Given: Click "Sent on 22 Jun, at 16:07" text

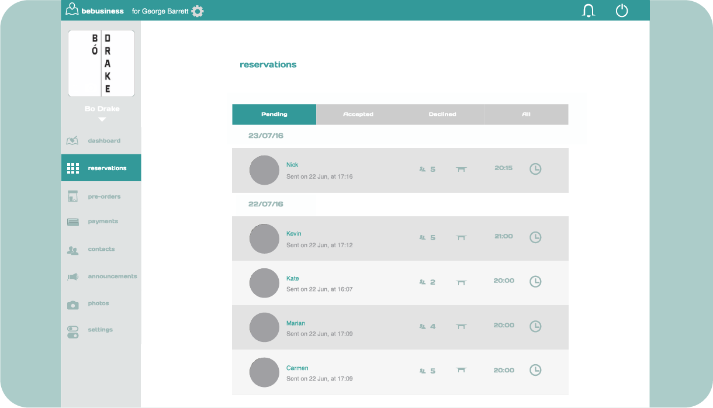Looking at the screenshot, I should 320,289.
